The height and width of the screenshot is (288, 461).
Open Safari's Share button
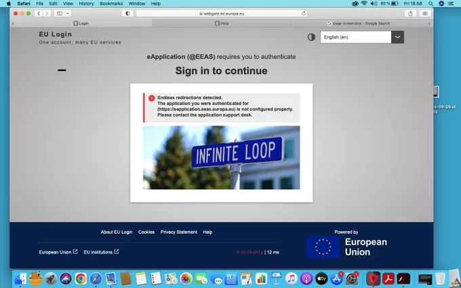coord(410,14)
